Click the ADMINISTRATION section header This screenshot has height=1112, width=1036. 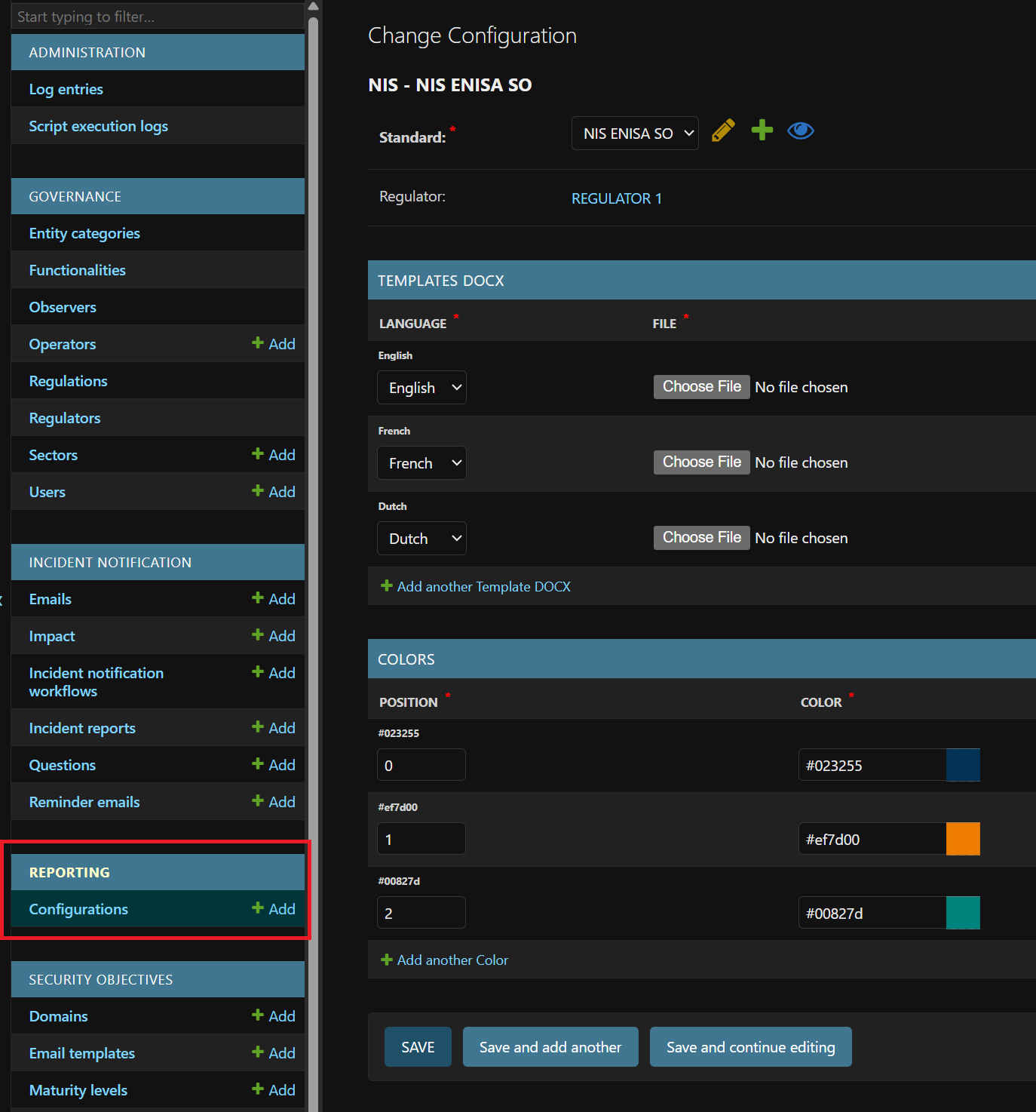[x=158, y=52]
